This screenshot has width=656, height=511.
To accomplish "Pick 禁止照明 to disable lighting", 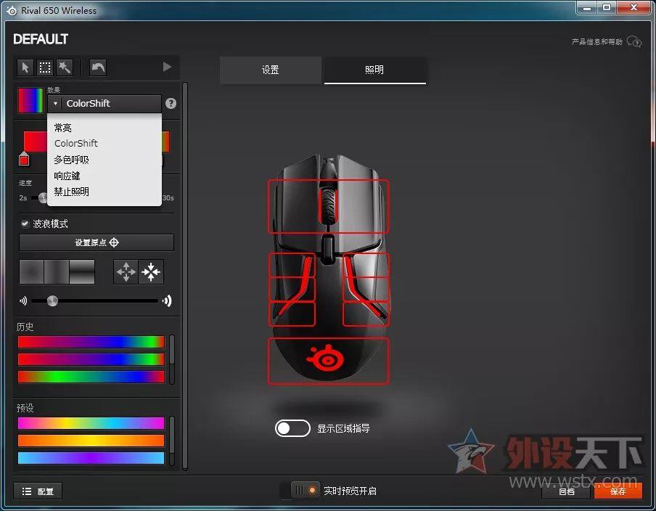I will (71, 192).
